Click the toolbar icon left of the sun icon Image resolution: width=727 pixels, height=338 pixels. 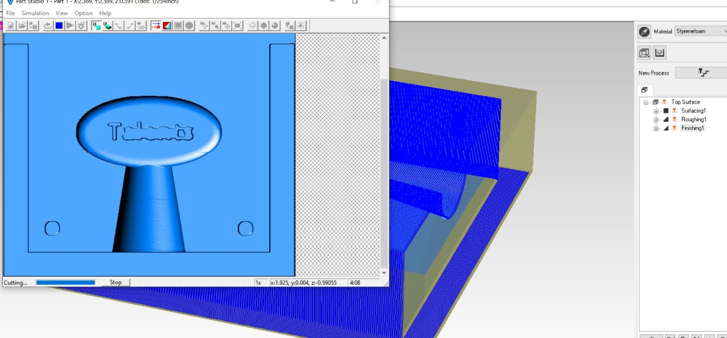[x=290, y=26]
